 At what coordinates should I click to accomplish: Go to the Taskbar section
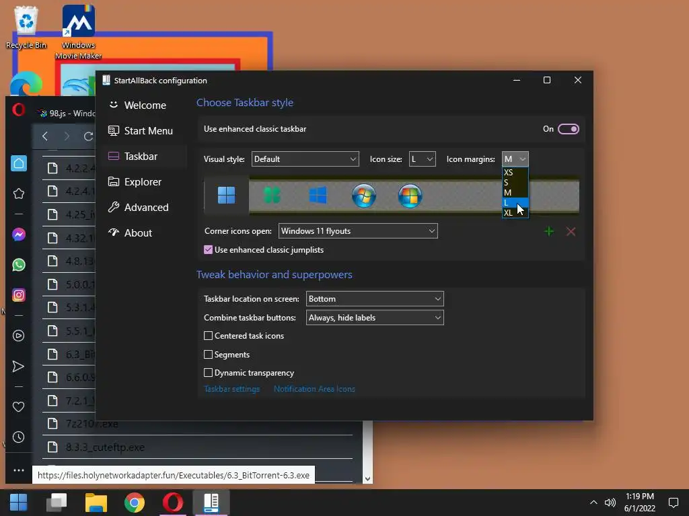tap(145, 156)
